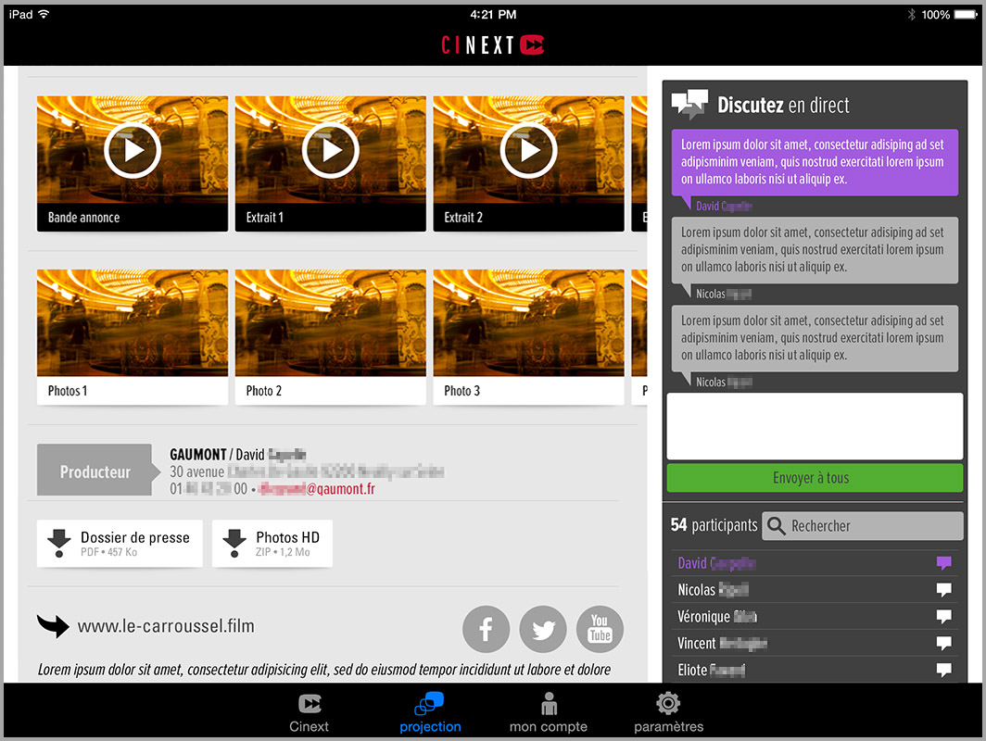Open the Twitter icon link

coord(543,630)
